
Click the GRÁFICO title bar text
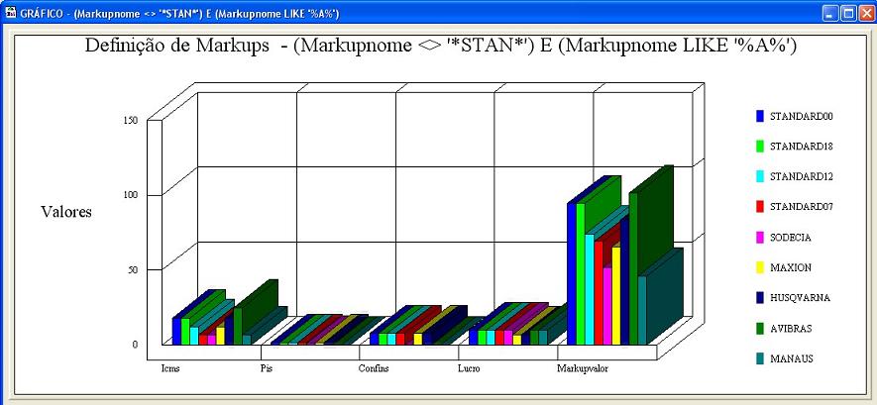click(179, 14)
